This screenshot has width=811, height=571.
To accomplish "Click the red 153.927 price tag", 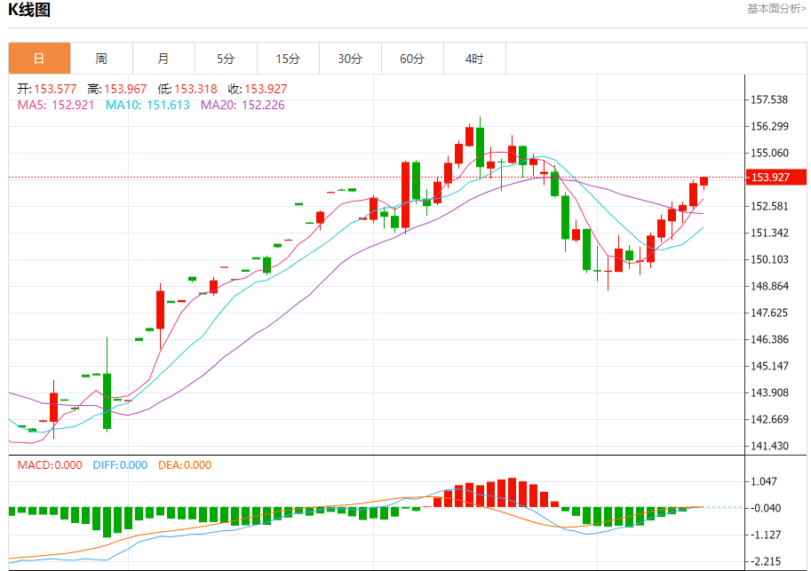I will [775, 177].
